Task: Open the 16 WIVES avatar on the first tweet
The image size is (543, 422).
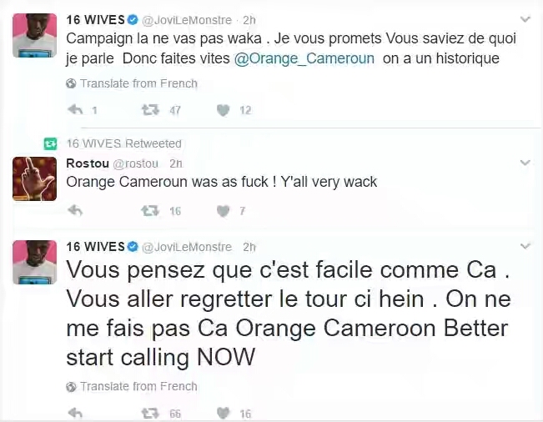Action: tap(34, 35)
